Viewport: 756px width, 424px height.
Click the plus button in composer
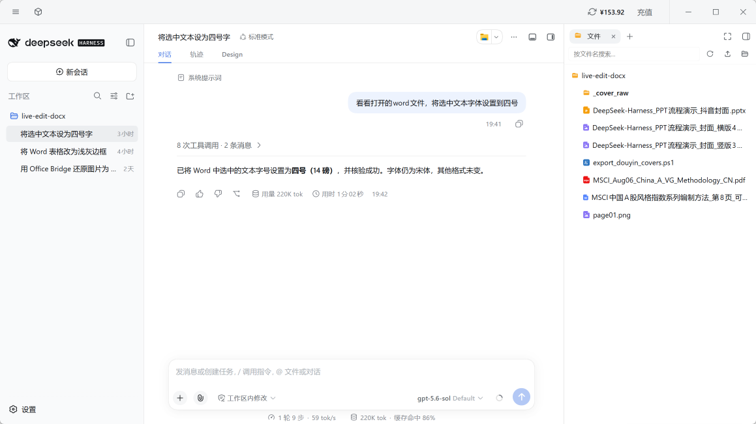click(180, 398)
